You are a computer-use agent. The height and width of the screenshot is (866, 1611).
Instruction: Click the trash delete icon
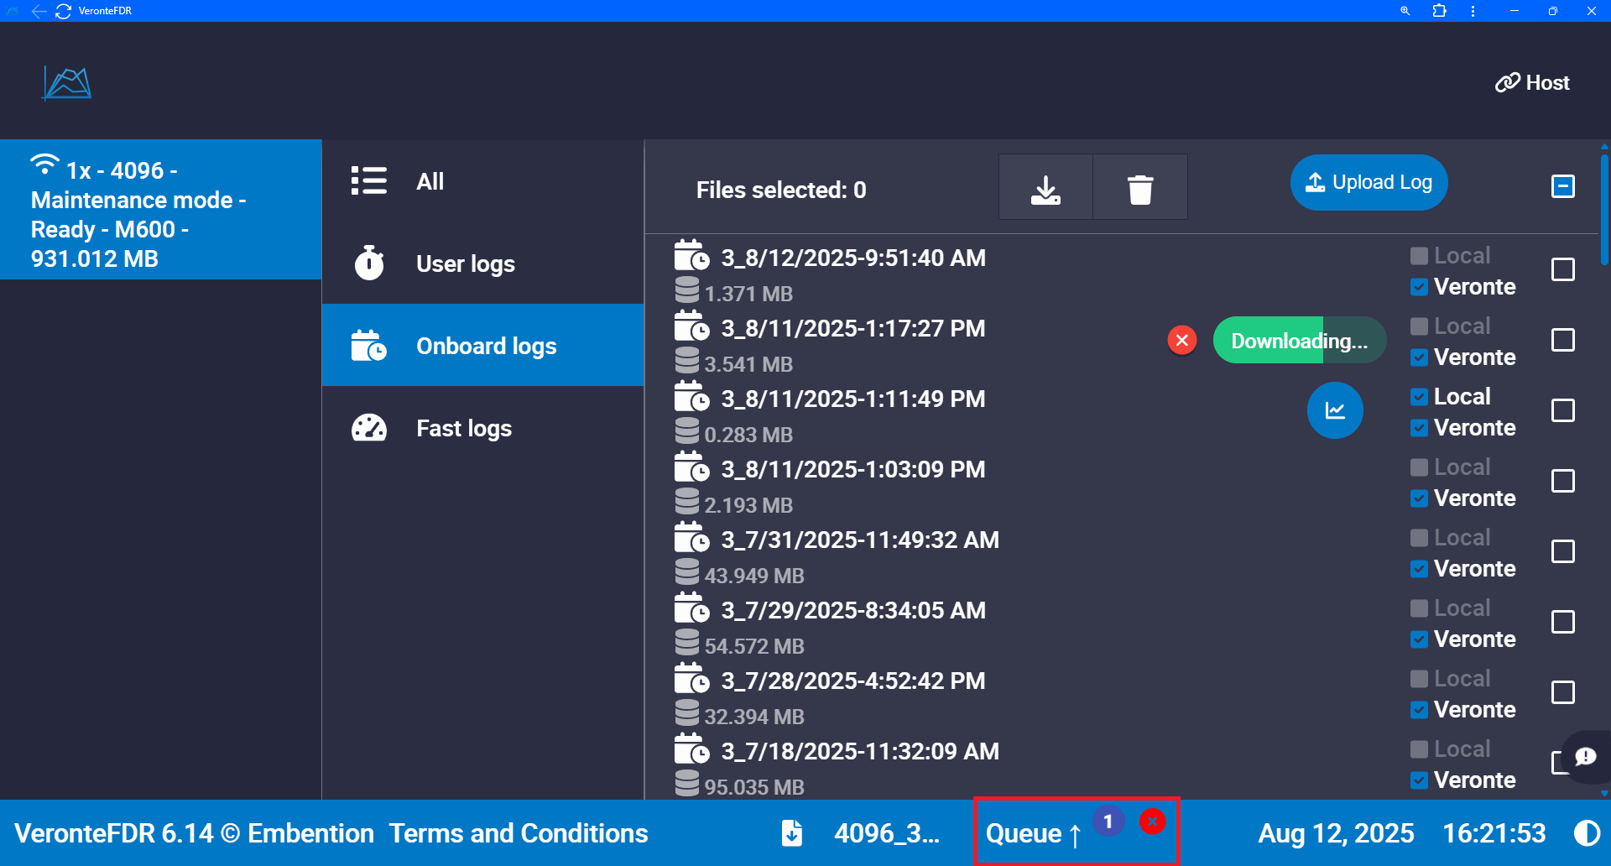1139,188
